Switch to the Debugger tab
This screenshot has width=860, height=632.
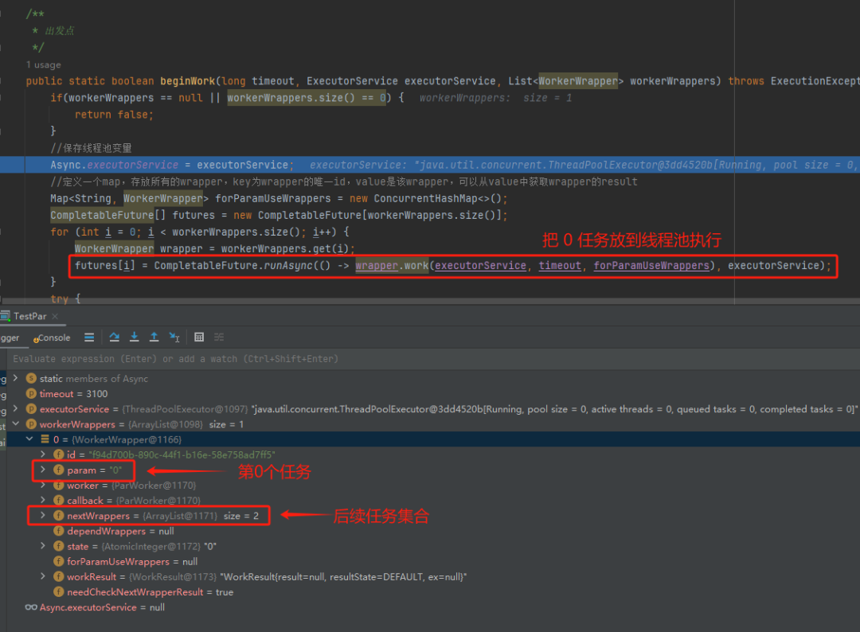coord(10,337)
